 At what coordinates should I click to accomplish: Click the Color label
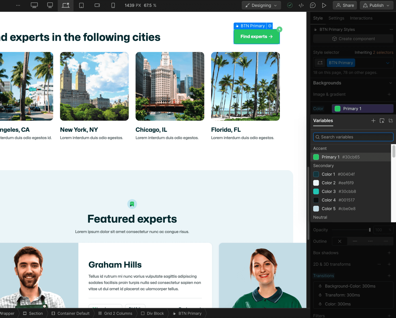coord(318,109)
